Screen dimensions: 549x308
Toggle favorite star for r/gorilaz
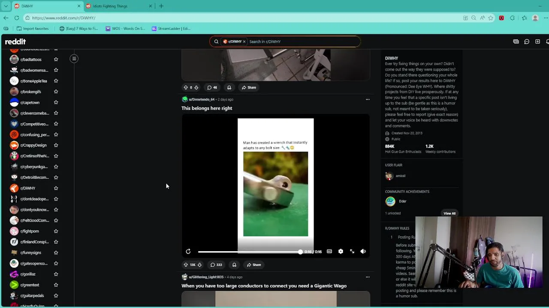pyautogui.click(x=56, y=274)
